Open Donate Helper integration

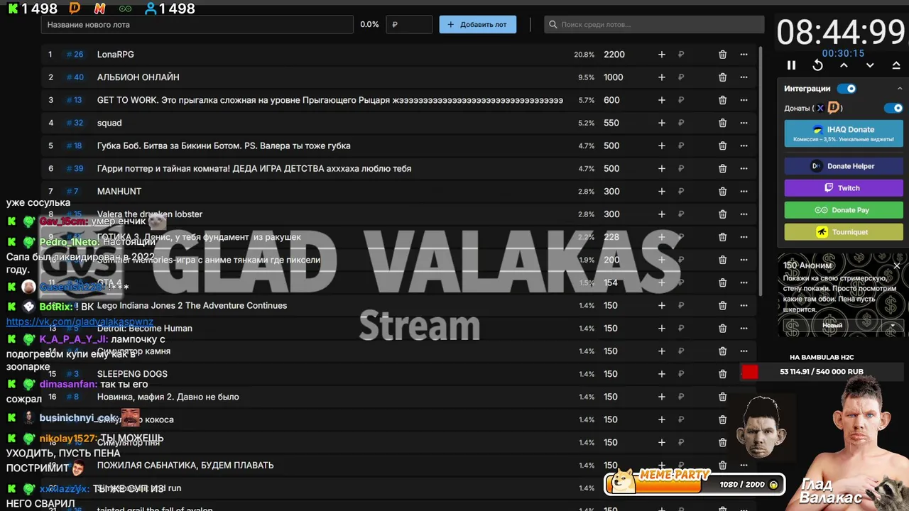pyautogui.click(x=844, y=166)
